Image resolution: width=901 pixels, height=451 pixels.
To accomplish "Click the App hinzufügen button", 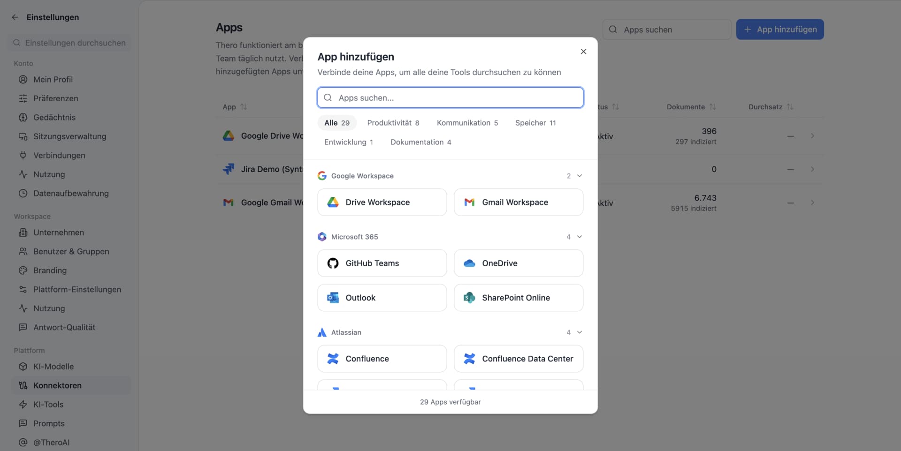I will 780,30.
